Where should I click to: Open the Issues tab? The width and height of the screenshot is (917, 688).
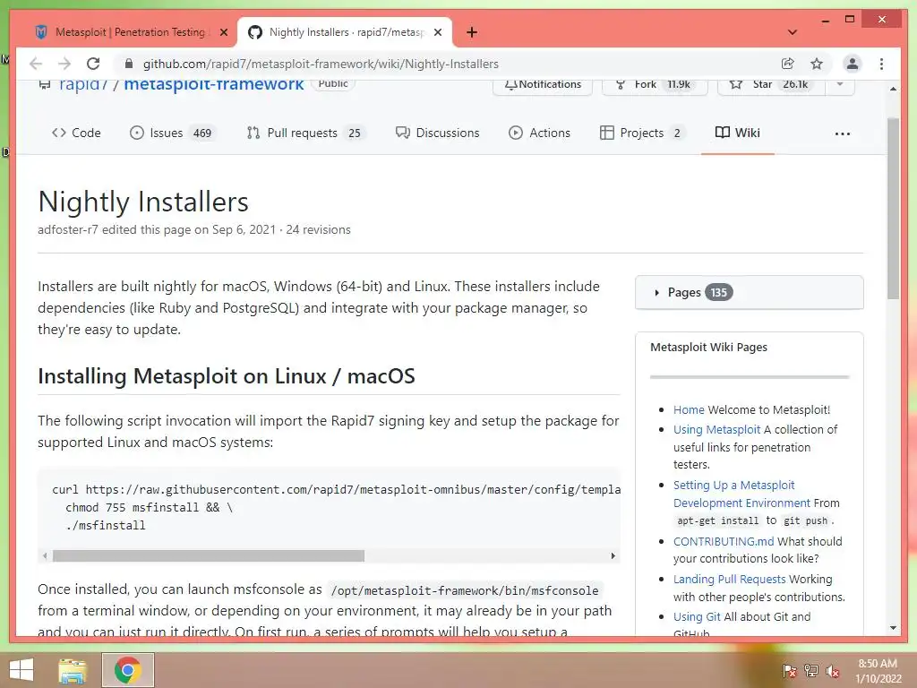point(172,133)
